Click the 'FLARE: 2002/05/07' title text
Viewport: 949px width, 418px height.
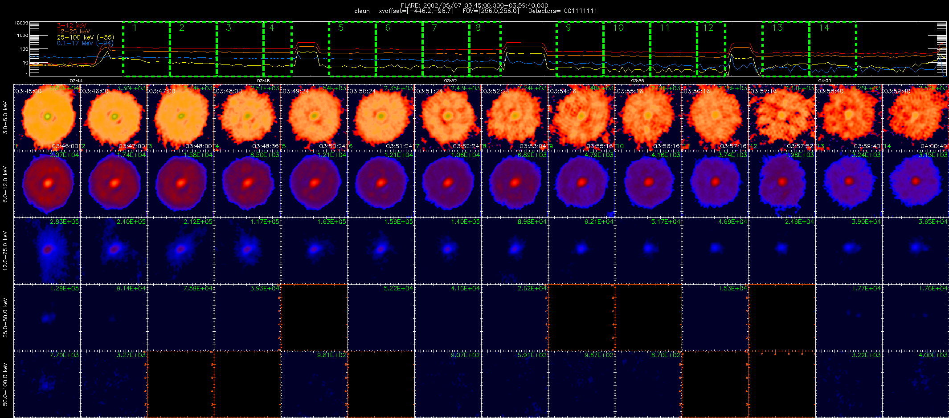(x=430, y=5)
